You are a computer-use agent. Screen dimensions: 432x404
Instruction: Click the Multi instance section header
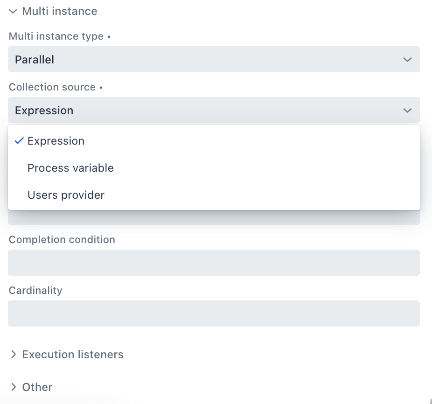pyautogui.click(x=59, y=11)
